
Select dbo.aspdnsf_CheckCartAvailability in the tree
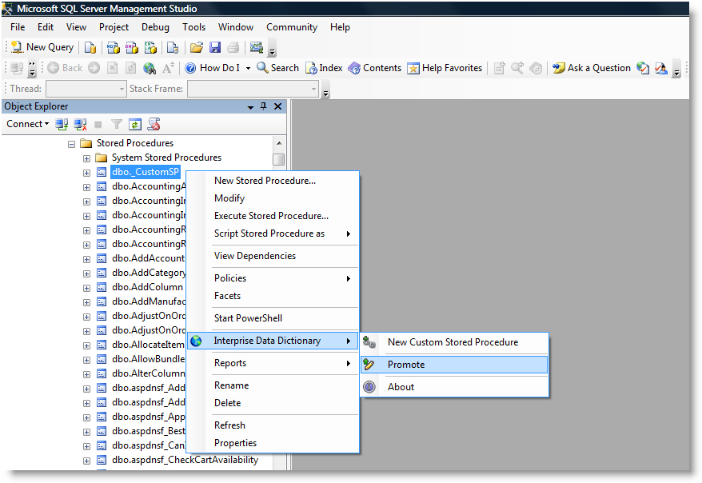[x=185, y=460]
